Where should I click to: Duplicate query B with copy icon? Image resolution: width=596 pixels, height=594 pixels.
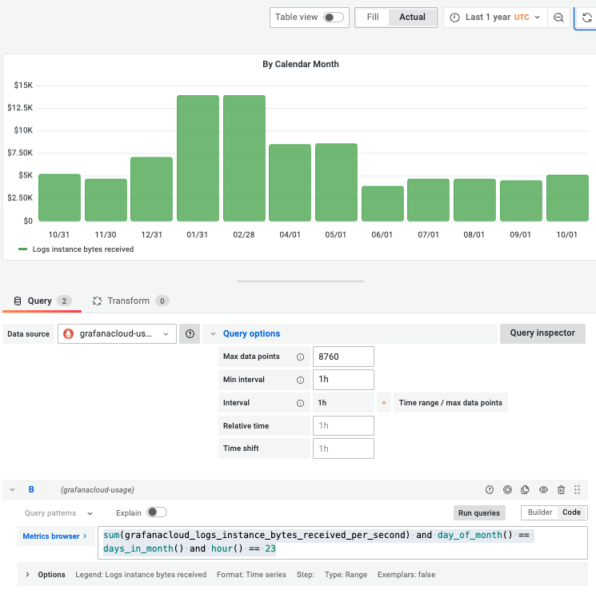coord(526,490)
